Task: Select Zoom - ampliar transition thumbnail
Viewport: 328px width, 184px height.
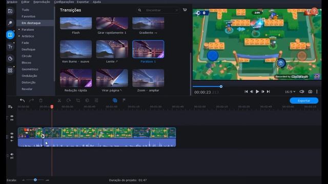Action: [148, 78]
